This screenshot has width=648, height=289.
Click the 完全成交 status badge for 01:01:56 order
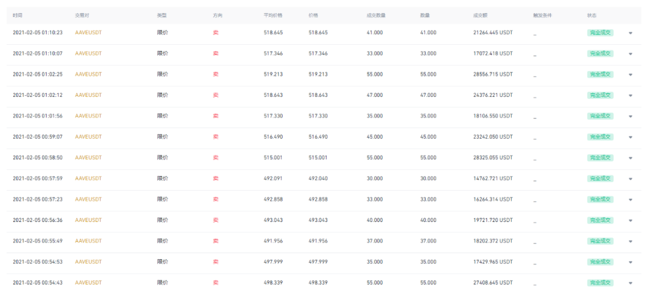click(x=600, y=116)
